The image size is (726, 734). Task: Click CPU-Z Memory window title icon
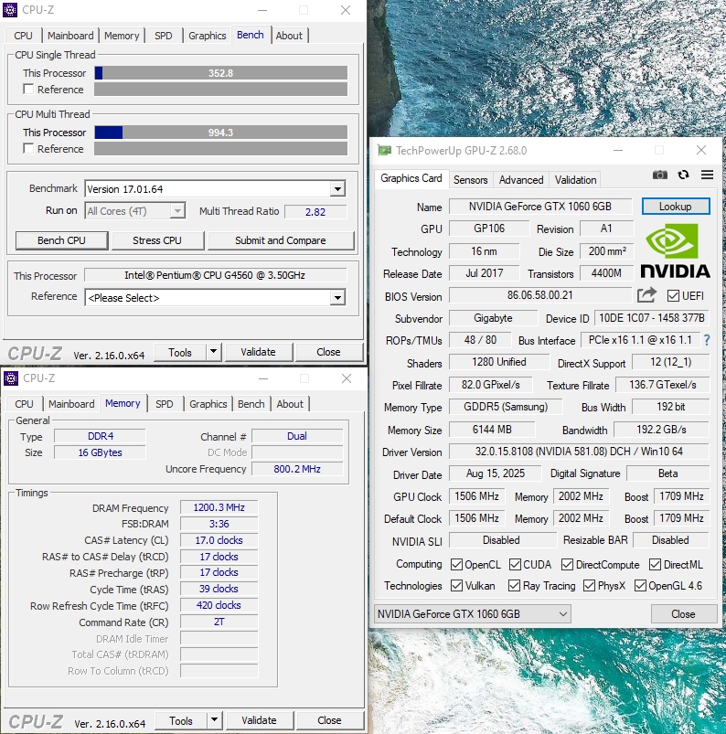click(11, 378)
